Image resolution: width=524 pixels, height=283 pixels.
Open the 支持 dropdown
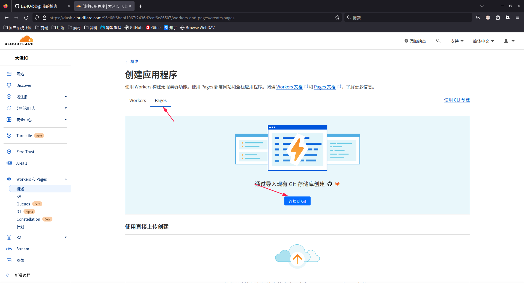[x=457, y=41]
